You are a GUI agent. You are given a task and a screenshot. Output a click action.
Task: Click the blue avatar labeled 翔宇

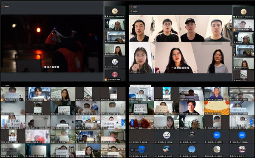[217, 135]
